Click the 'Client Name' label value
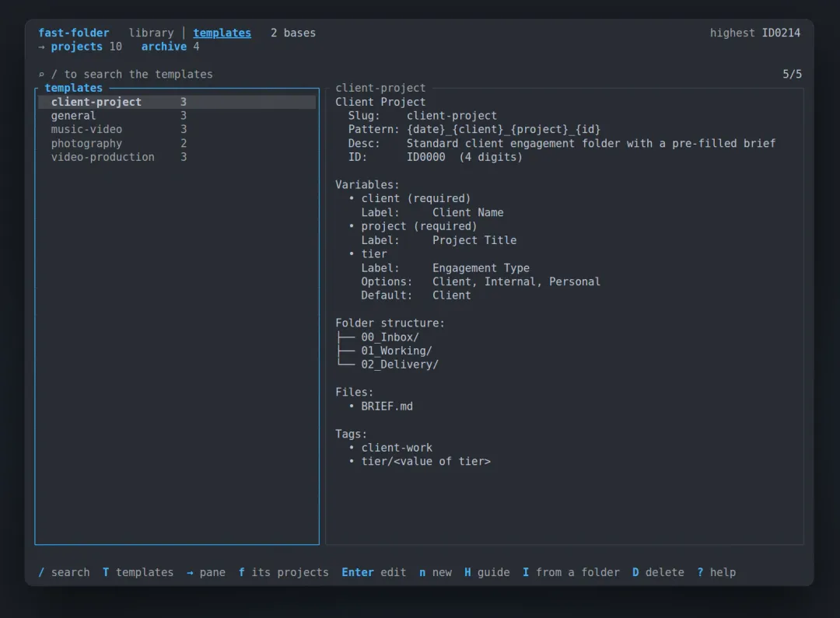 [x=467, y=212]
